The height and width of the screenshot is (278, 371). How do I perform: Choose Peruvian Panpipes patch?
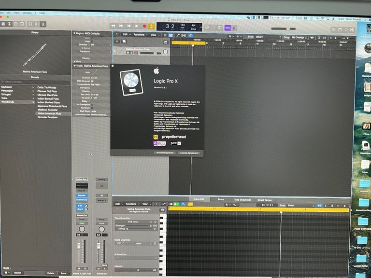click(47, 117)
